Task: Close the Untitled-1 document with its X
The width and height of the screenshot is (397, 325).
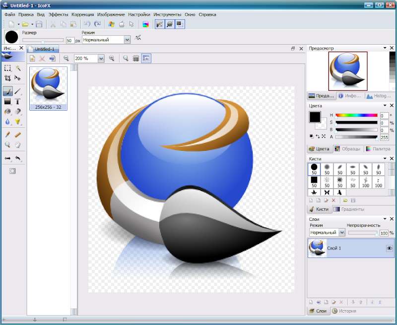Action: click(301, 49)
